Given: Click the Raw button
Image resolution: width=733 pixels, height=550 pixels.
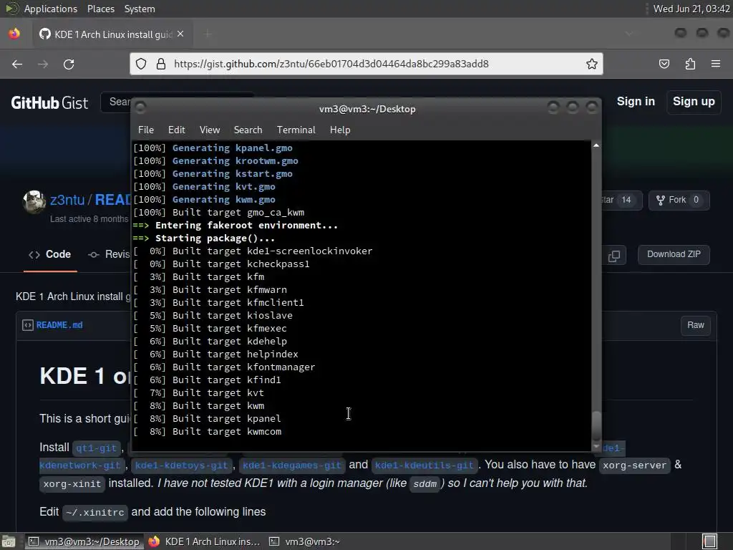Looking at the screenshot, I should pos(696,325).
